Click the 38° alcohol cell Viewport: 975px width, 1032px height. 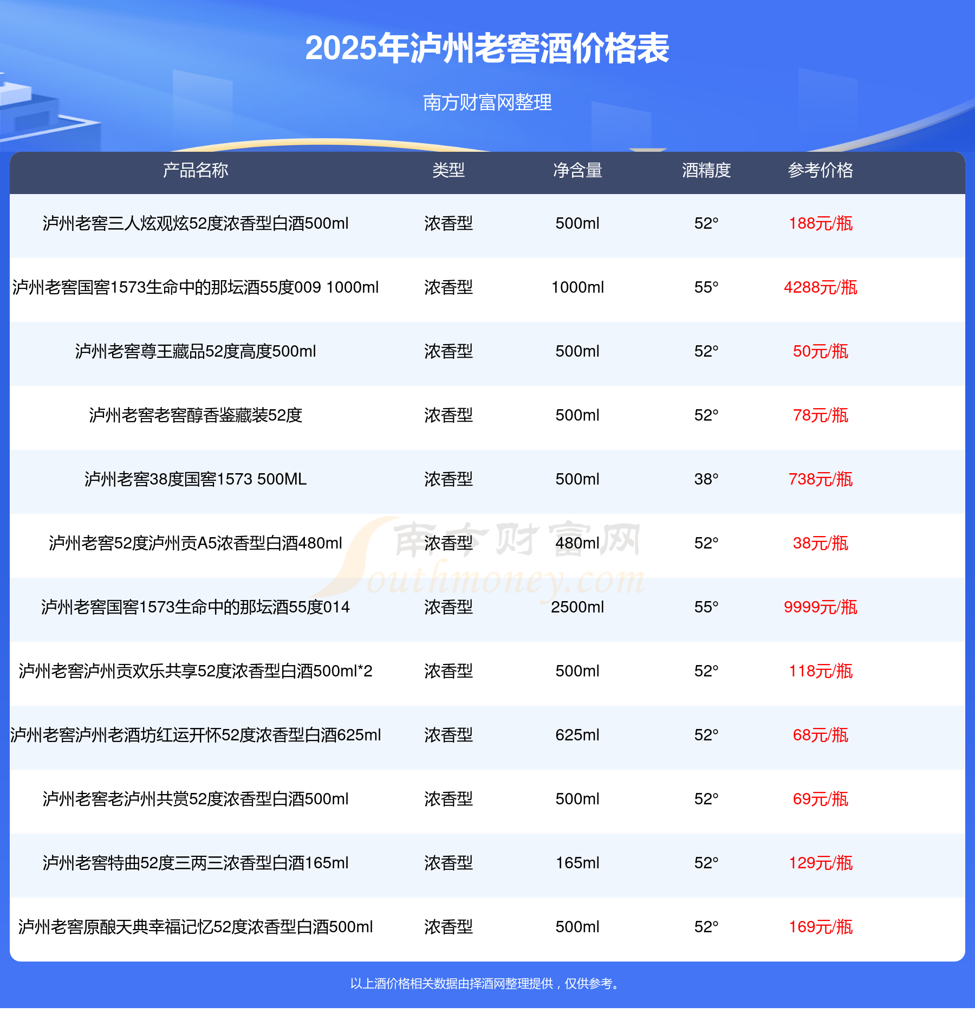coord(706,479)
